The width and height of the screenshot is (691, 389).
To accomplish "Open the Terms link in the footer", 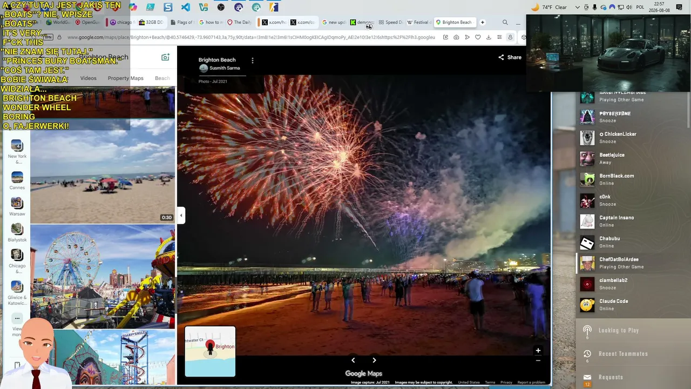I will [x=490, y=383].
